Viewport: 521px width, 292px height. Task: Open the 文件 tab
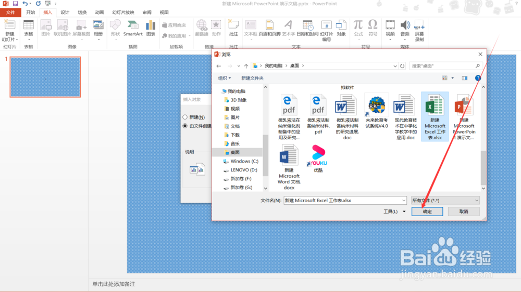click(10, 12)
